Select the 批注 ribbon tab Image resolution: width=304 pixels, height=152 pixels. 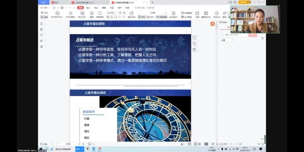[96, 8]
